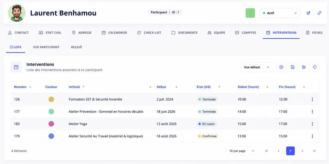Open the 10 par page dropdown

tap(242, 151)
